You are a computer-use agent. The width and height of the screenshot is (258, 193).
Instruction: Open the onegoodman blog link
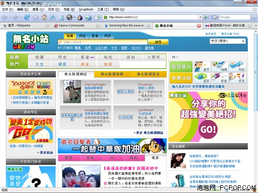pos(95,110)
